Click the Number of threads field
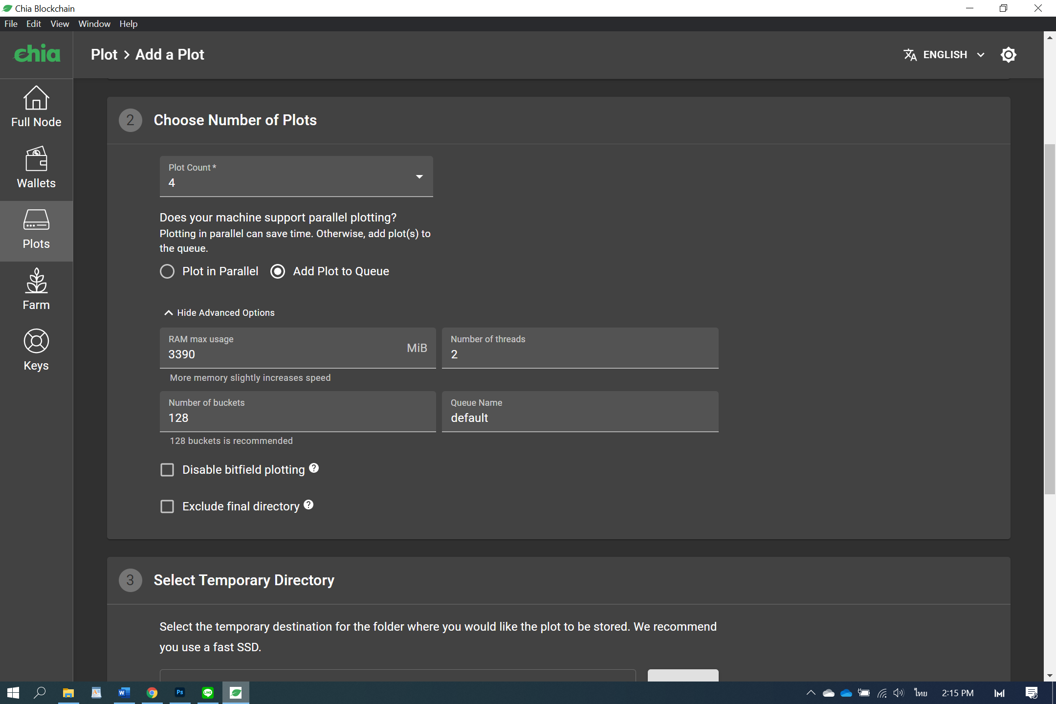Viewport: 1056px width, 704px height. 580,348
